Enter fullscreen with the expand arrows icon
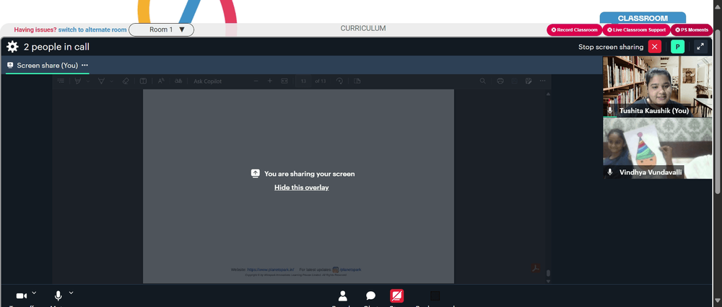 (x=700, y=47)
